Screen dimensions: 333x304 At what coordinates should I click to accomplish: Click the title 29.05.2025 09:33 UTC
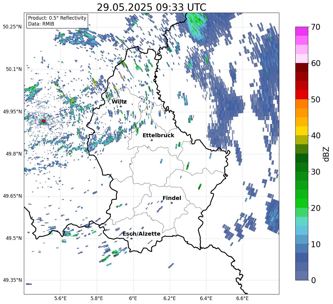152,7
